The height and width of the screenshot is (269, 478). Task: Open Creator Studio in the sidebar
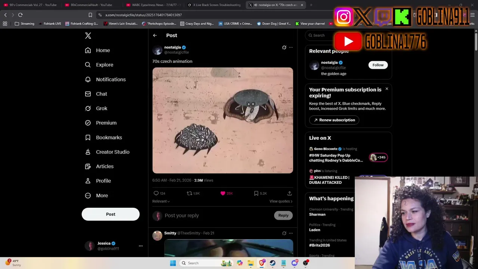(107, 152)
